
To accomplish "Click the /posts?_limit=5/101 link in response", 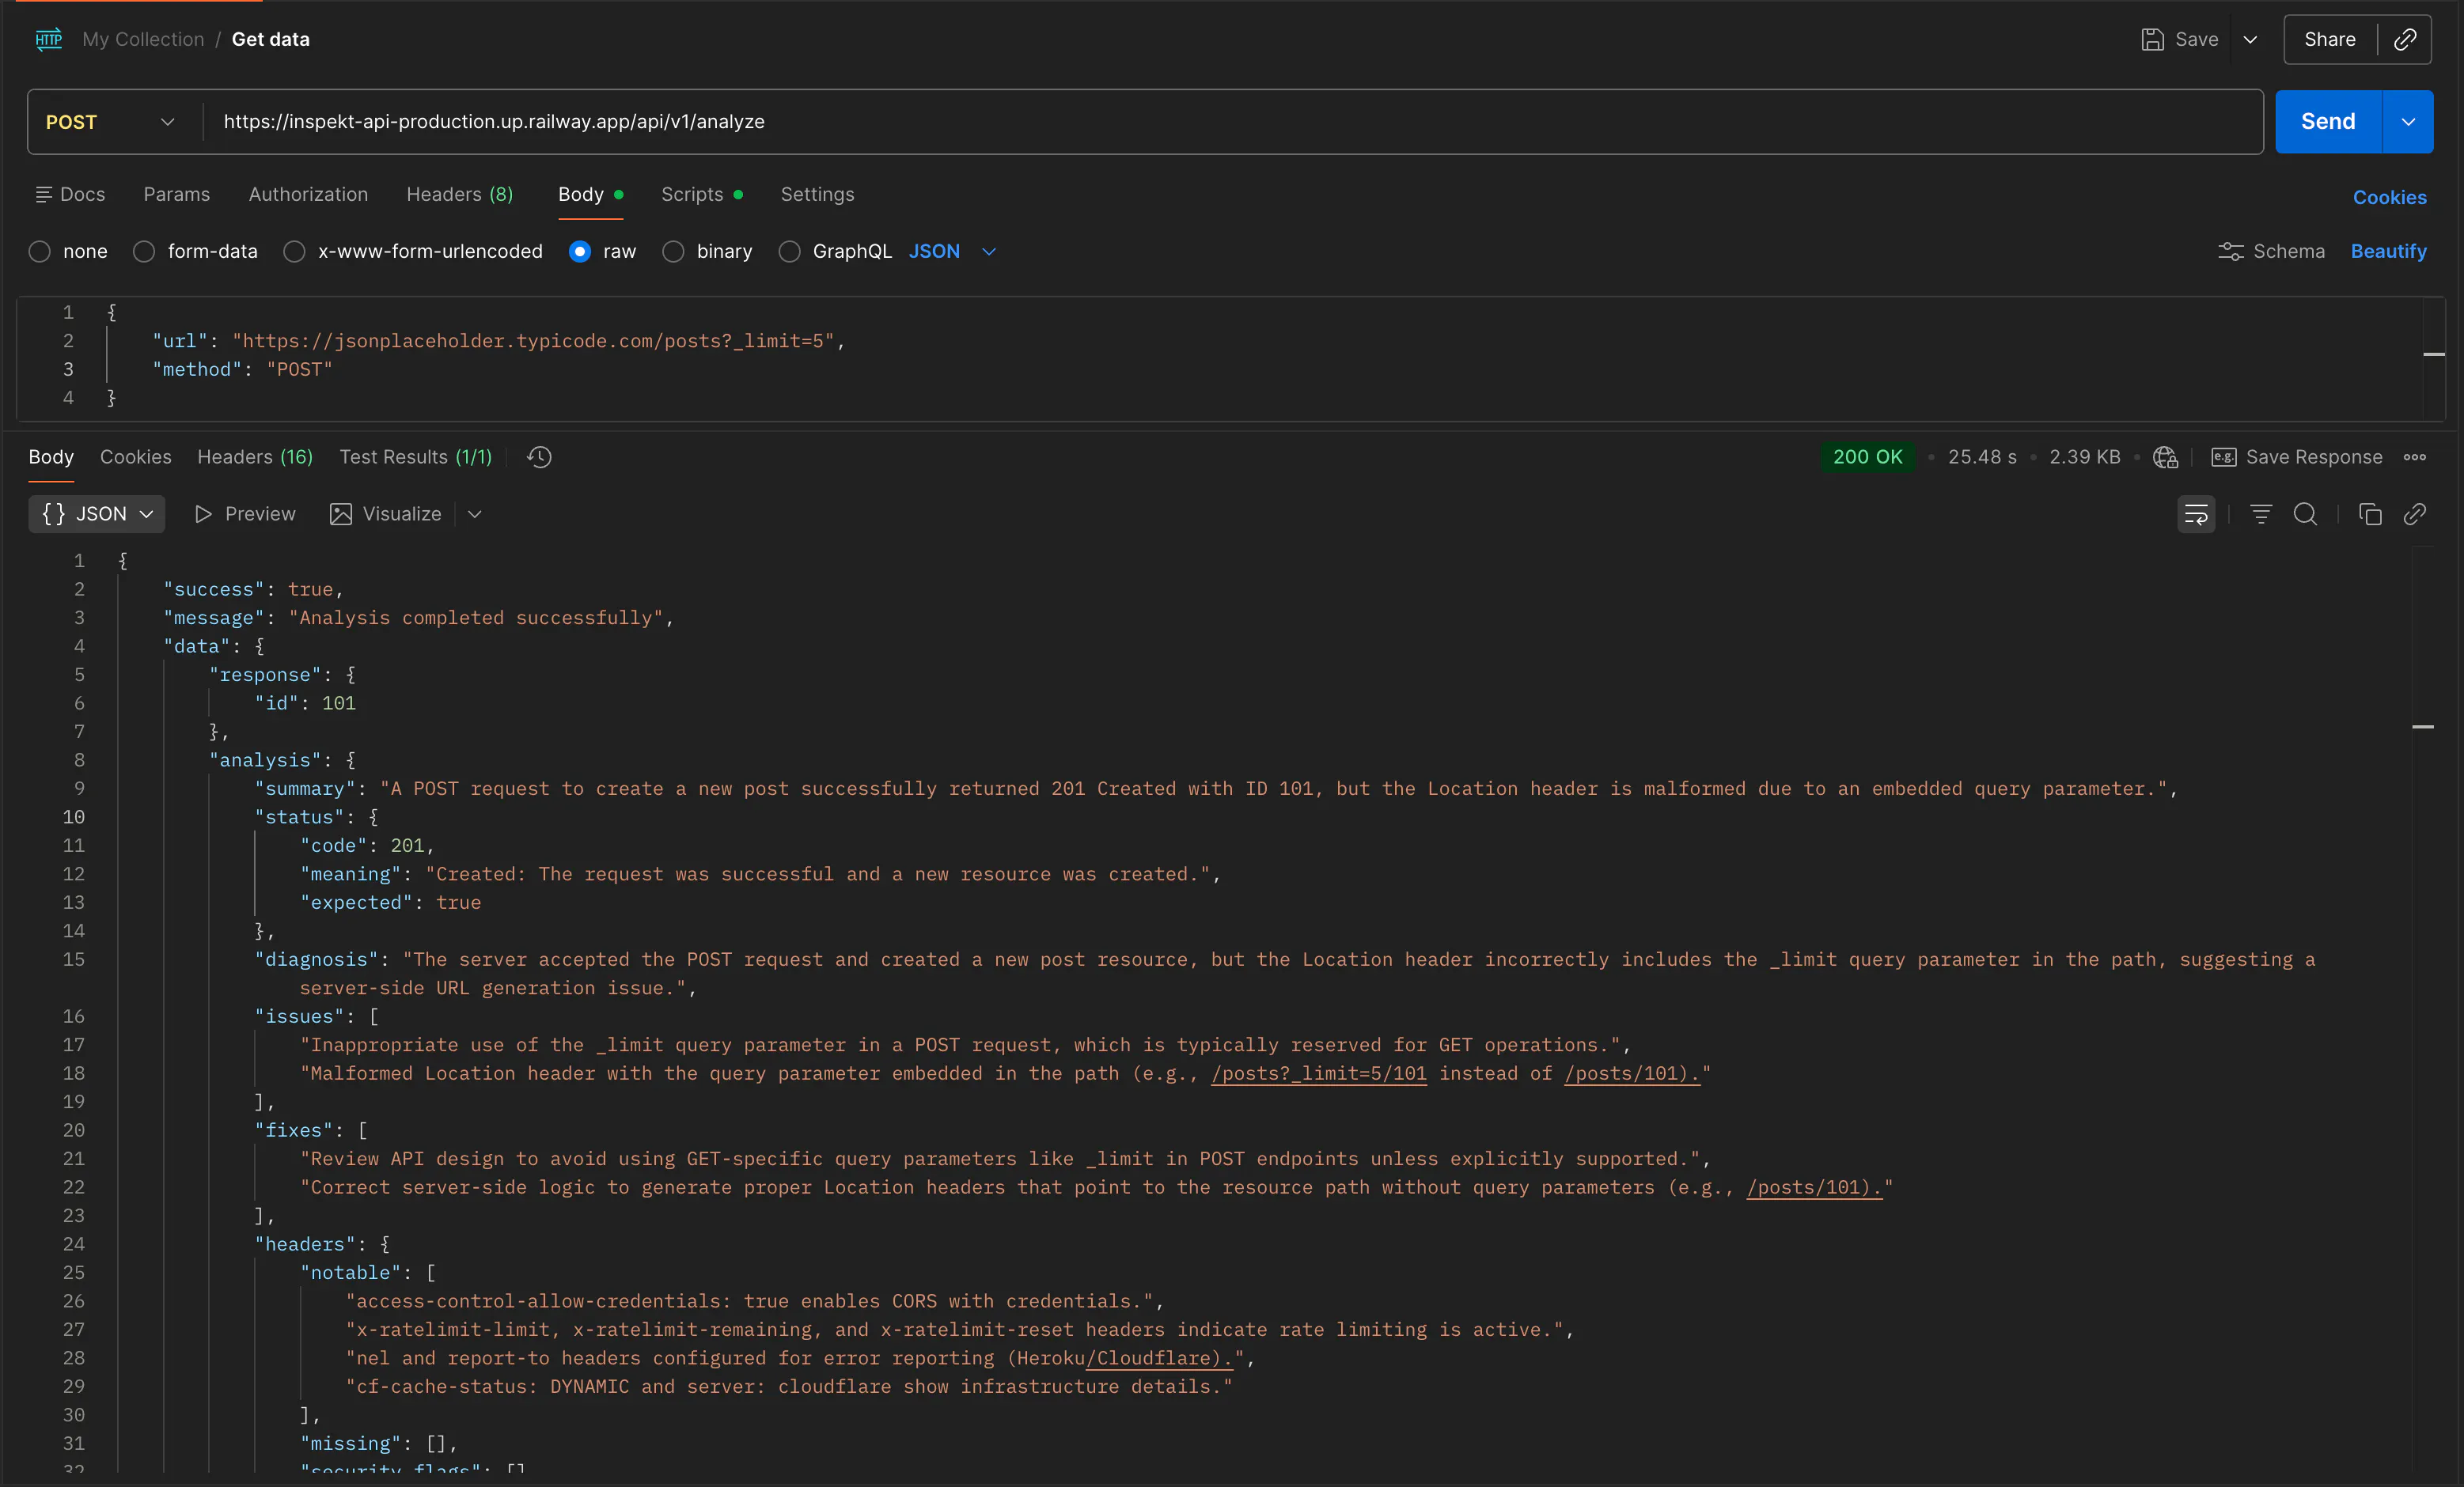I will coord(1318,1073).
